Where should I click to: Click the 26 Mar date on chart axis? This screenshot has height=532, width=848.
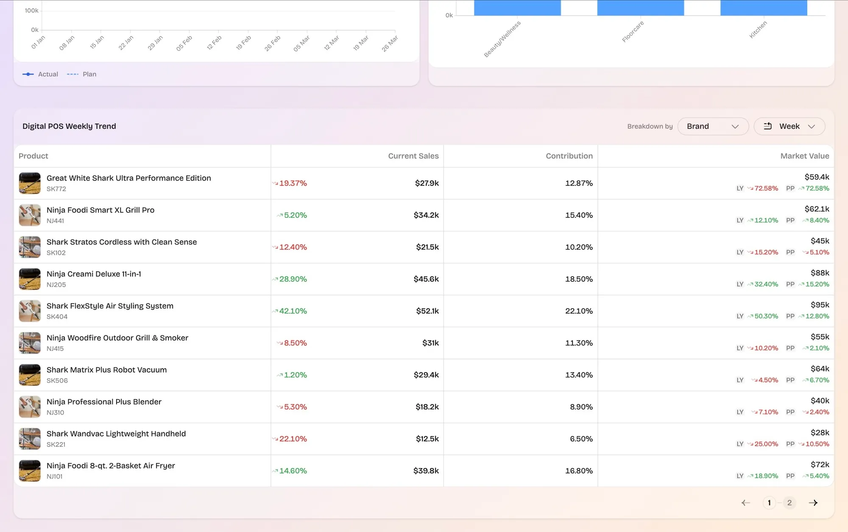coord(390,44)
